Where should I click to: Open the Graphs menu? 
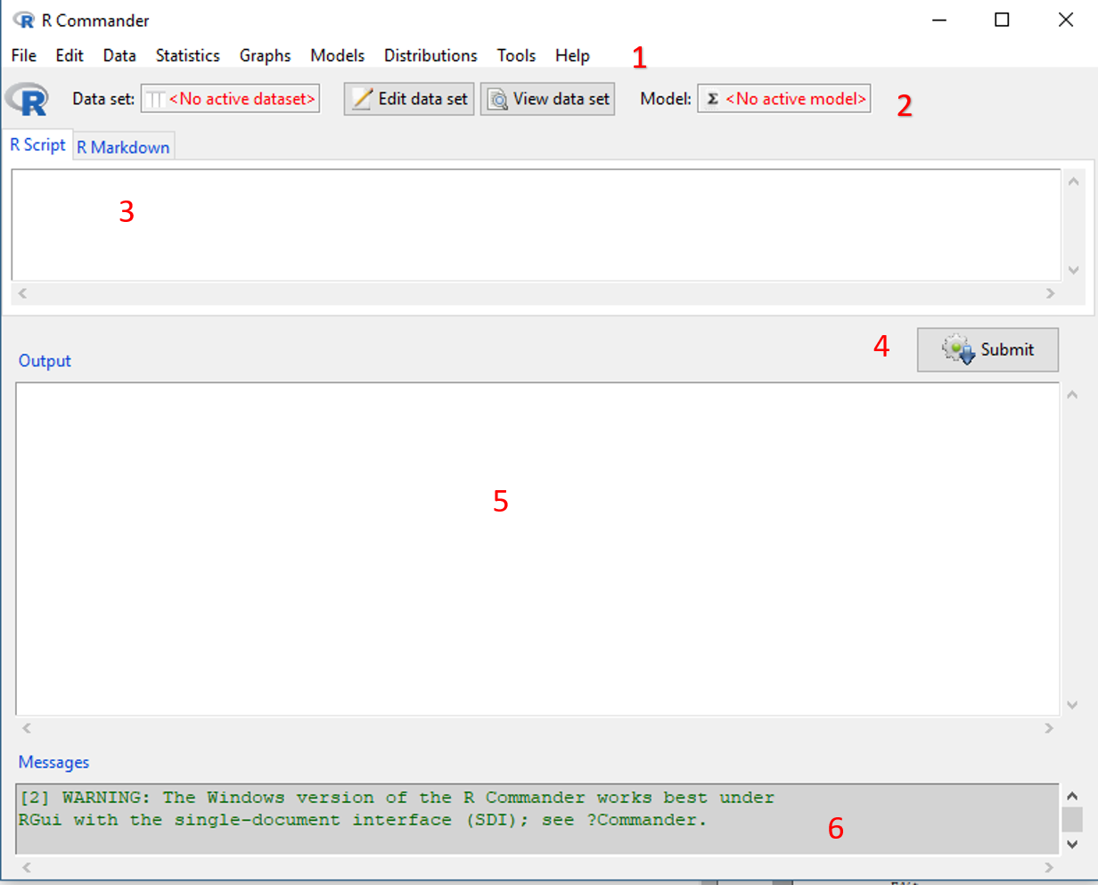coord(265,55)
